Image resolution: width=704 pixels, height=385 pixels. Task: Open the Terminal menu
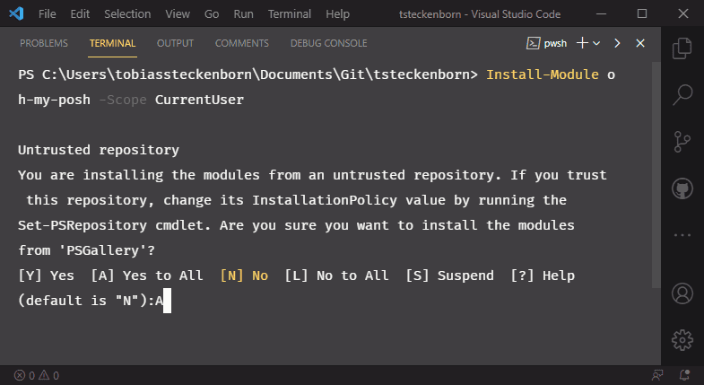click(290, 14)
